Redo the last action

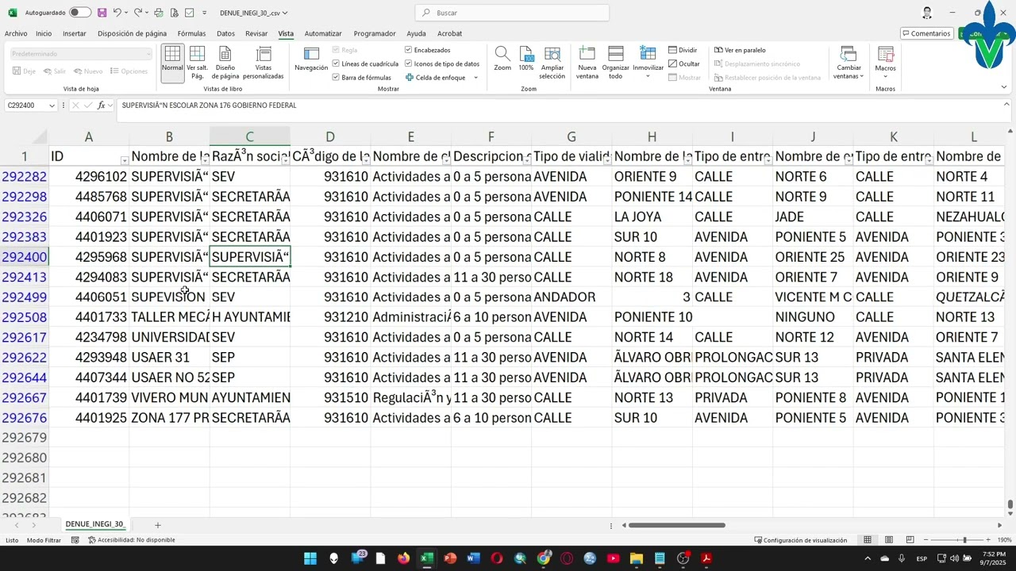[137, 13]
